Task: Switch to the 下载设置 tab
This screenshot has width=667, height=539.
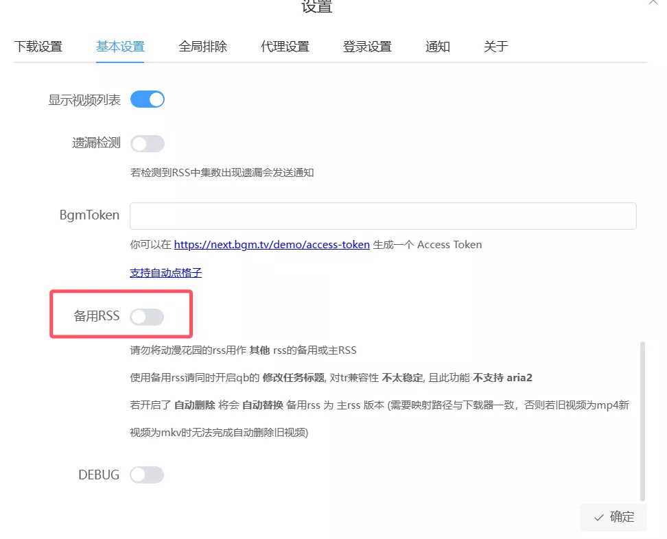Action: click(38, 47)
